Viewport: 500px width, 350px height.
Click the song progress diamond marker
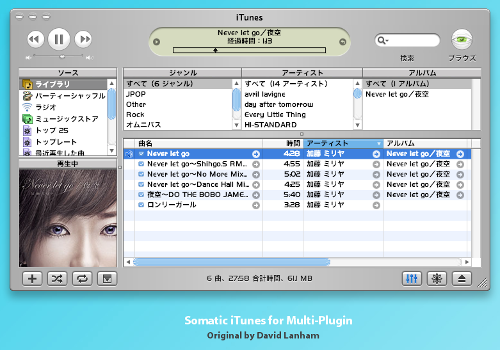[x=216, y=51]
